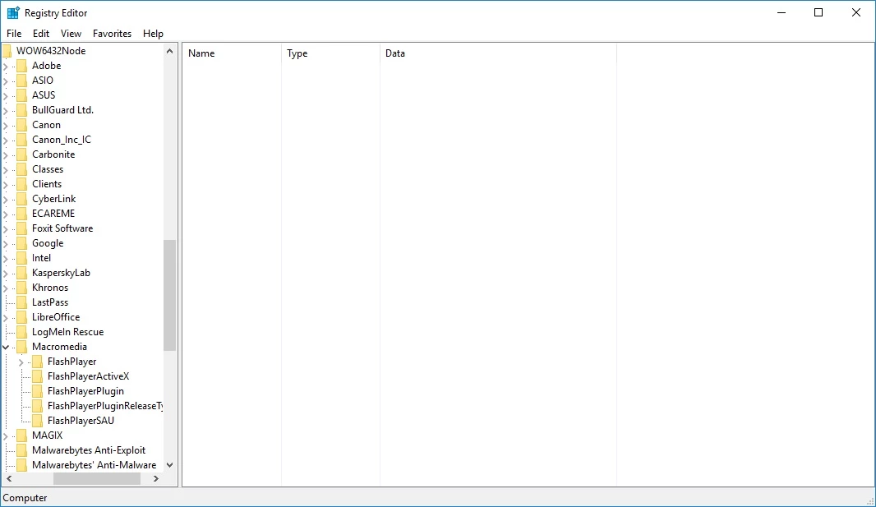Collapse the Macromedia key
The height and width of the screenshot is (507, 876).
pos(6,348)
